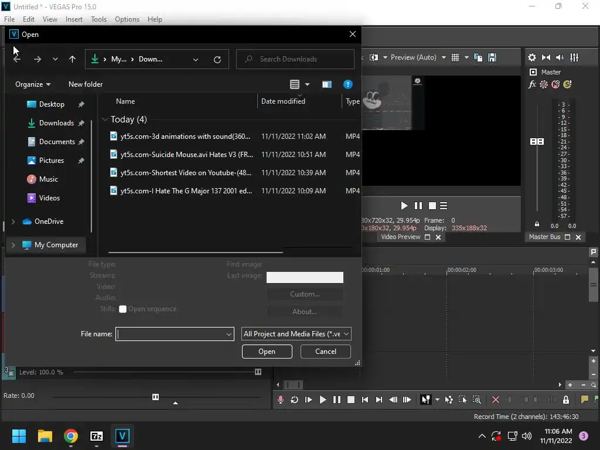Adjust the Level 100.0 % slider
Viewport: 600px width, 450px height.
pyautogui.click(x=258, y=371)
